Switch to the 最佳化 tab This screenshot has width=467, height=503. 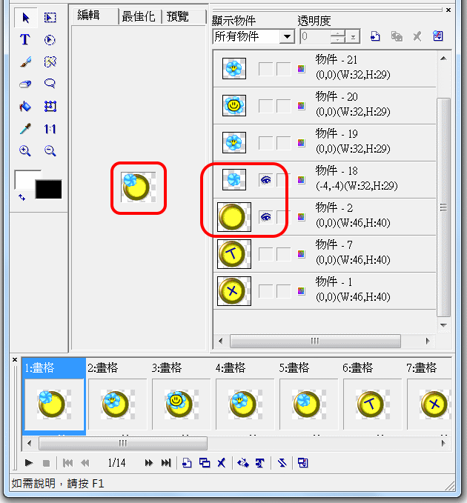[139, 17]
